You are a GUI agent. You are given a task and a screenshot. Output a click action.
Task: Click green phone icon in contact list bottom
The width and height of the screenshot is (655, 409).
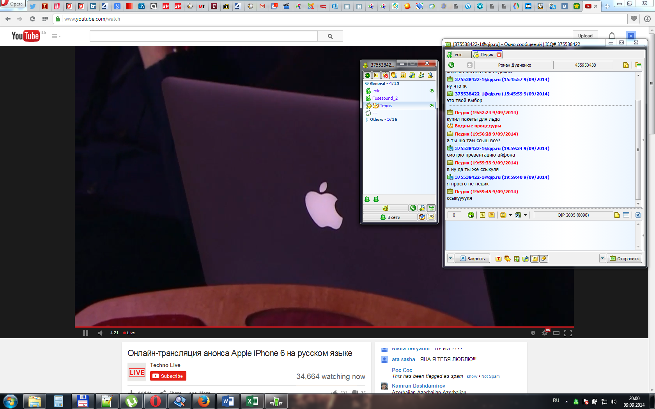coord(413,208)
